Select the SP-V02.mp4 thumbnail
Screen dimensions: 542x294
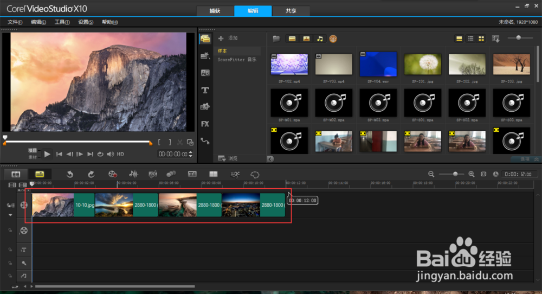[289, 65]
